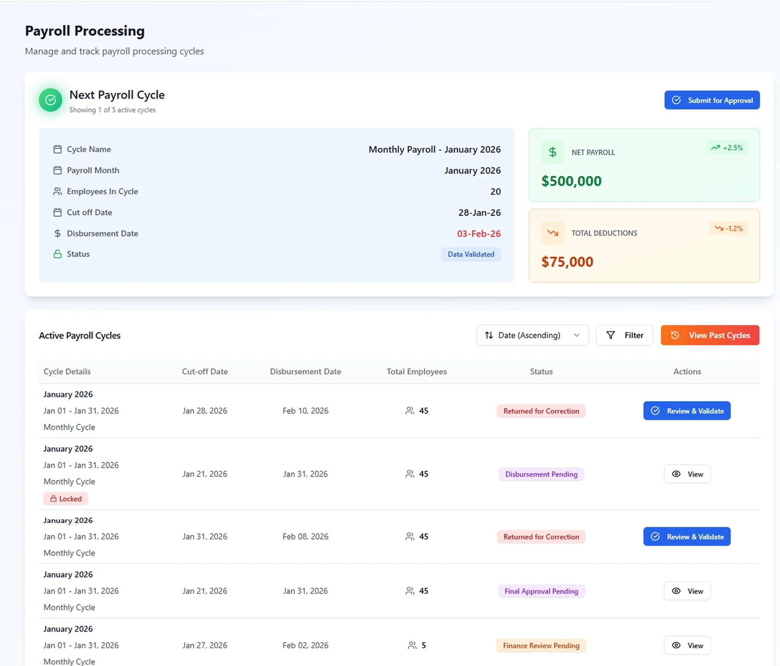The width and height of the screenshot is (780, 666).
Task: Click the $500,000 net payroll amount
Action: pos(572,181)
